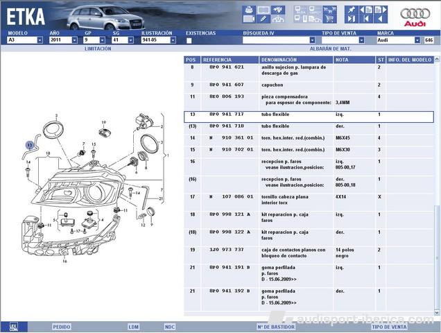Click the greyed document-and-car icon in the lower row
Screen dimensions: 441x333
pos(315,19)
